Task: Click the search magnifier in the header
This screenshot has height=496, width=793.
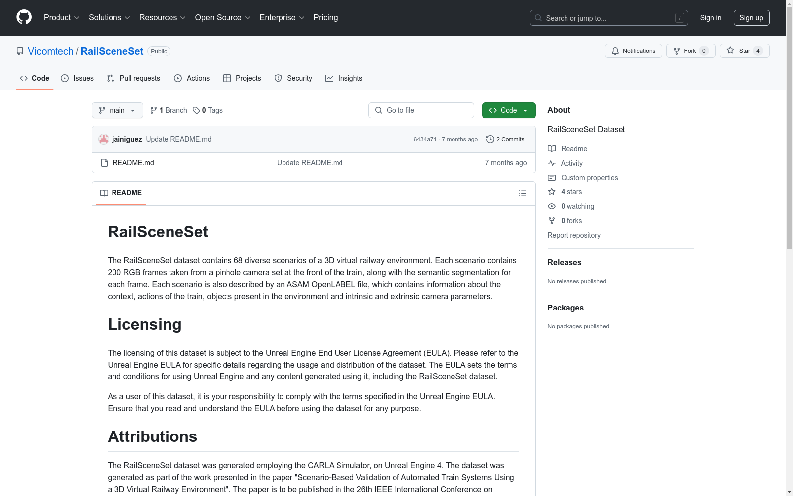Action: pos(538,18)
